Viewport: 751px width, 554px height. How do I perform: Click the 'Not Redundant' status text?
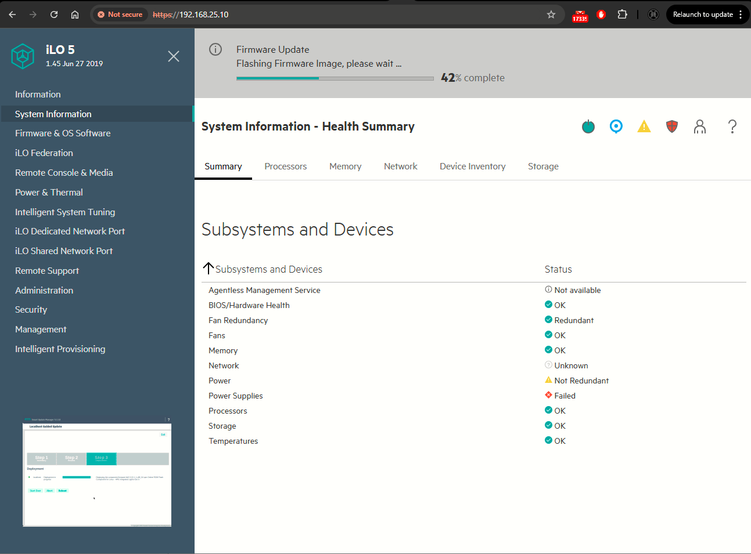pyautogui.click(x=581, y=381)
